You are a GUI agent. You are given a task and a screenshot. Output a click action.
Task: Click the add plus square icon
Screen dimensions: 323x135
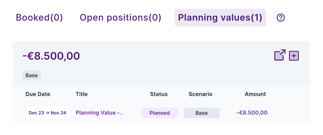(x=294, y=56)
